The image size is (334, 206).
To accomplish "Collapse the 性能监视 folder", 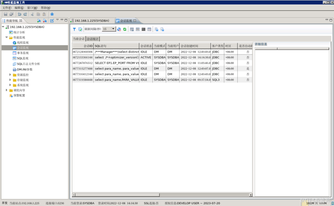I will pos(6,38).
